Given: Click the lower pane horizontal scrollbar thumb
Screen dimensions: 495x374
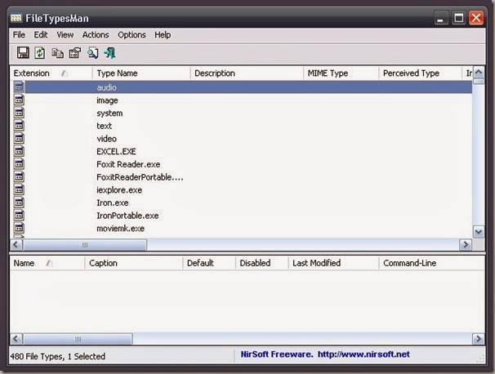Looking at the screenshot, I should point(78,339).
